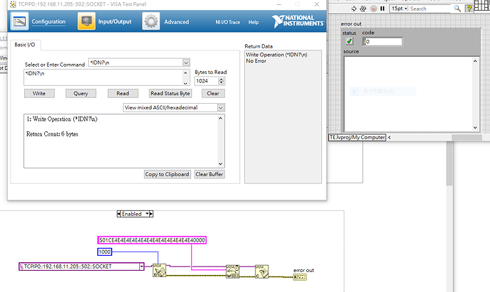Select the hex string constant 501CE4E4...
Viewport: 490px width, 292px height.
152,240
